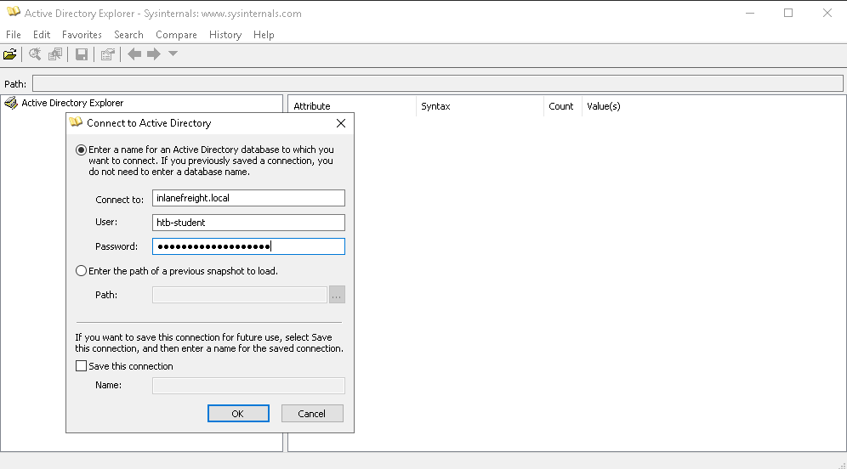Click the Connect to field with inlanefreight.local
The height and width of the screenshot is (469, 847).
248,198
